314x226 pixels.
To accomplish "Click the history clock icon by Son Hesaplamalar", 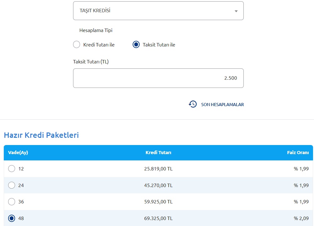I will (193, 104).
